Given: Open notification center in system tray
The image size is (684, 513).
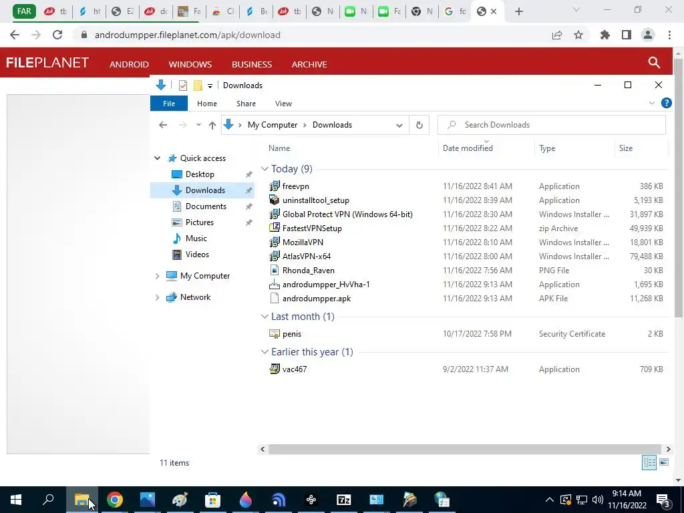Looking at the screenshot, I should 663,500.
